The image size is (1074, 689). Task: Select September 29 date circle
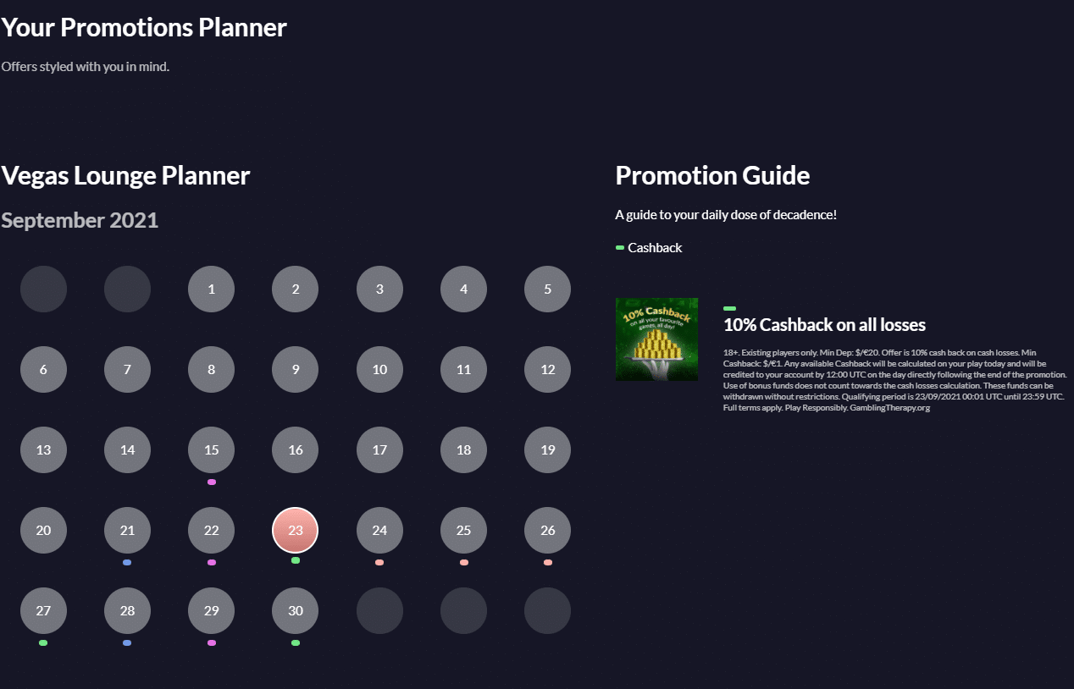click(x=211, y=611)
